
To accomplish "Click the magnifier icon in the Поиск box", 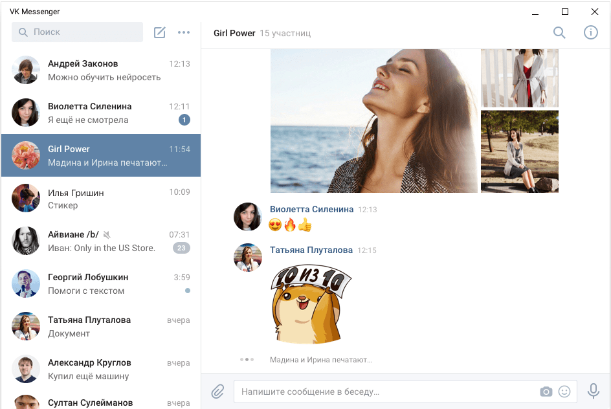I will [x=23, y=32].
